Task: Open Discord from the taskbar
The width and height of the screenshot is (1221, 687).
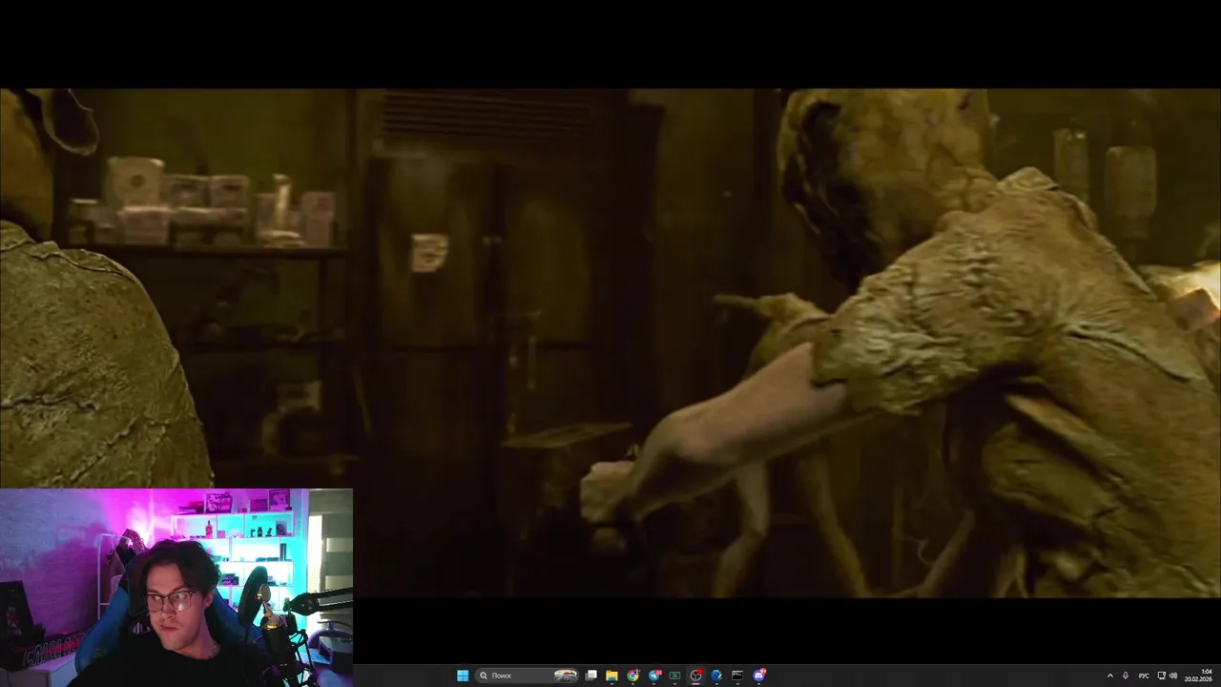Action: tap(759, 676)
